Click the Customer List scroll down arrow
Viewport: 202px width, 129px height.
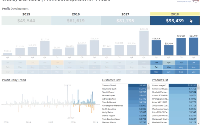click(x=148, y=123)
